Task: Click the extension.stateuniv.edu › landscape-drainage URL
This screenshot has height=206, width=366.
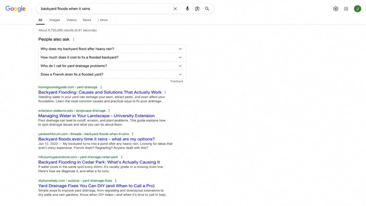Action: pos(72,111)
